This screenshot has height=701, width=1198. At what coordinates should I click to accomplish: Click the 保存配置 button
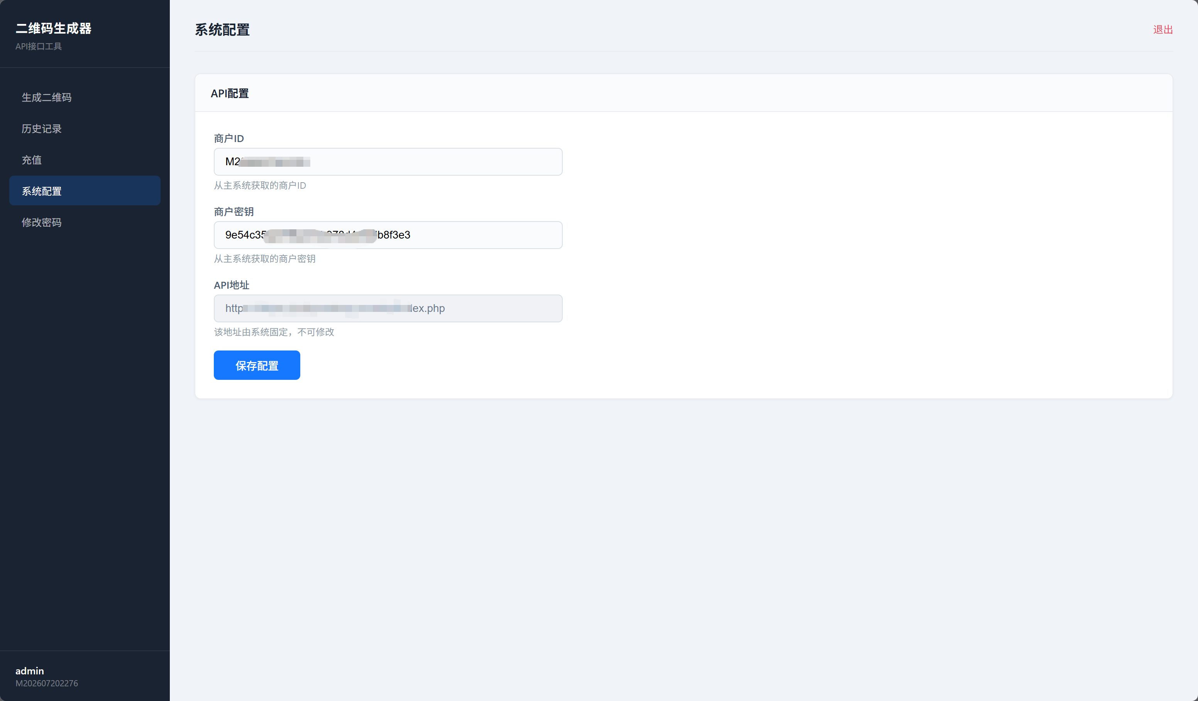tap(257, 365)
